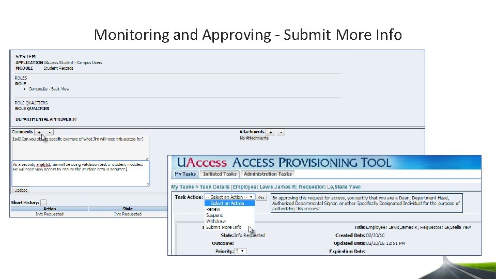Click the No Attachments text

point(254,138)
